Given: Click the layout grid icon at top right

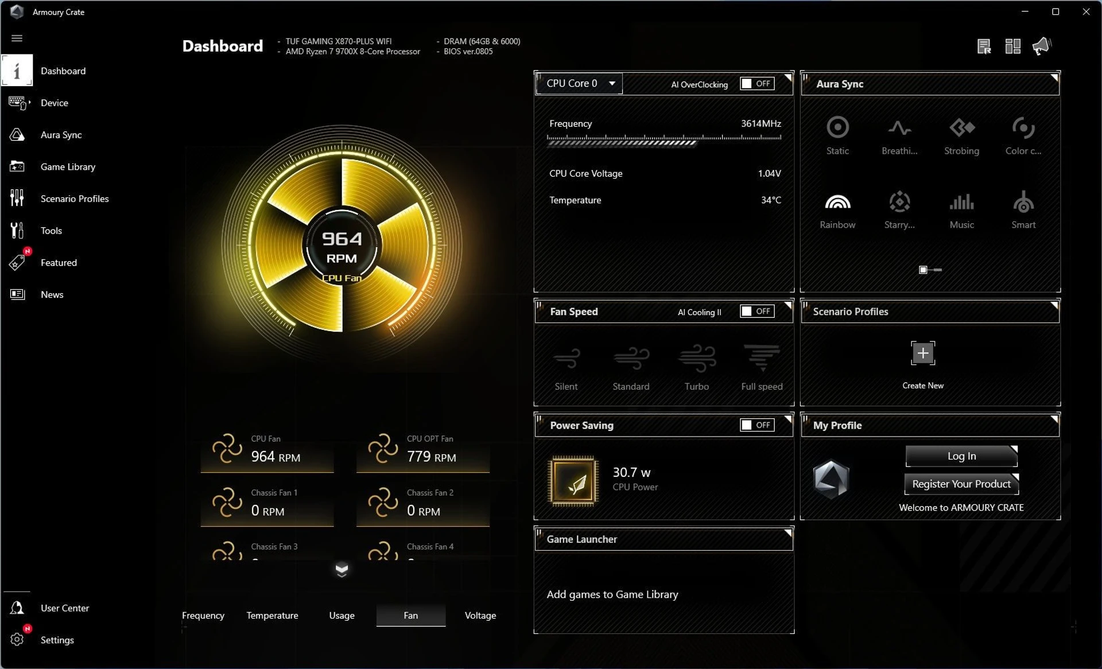Looking at the screenshot, I should pos(1012,46).
